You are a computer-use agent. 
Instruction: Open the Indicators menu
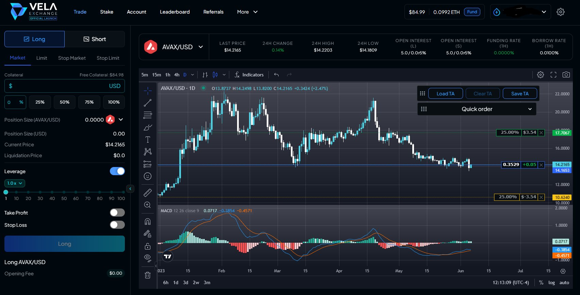249,75
